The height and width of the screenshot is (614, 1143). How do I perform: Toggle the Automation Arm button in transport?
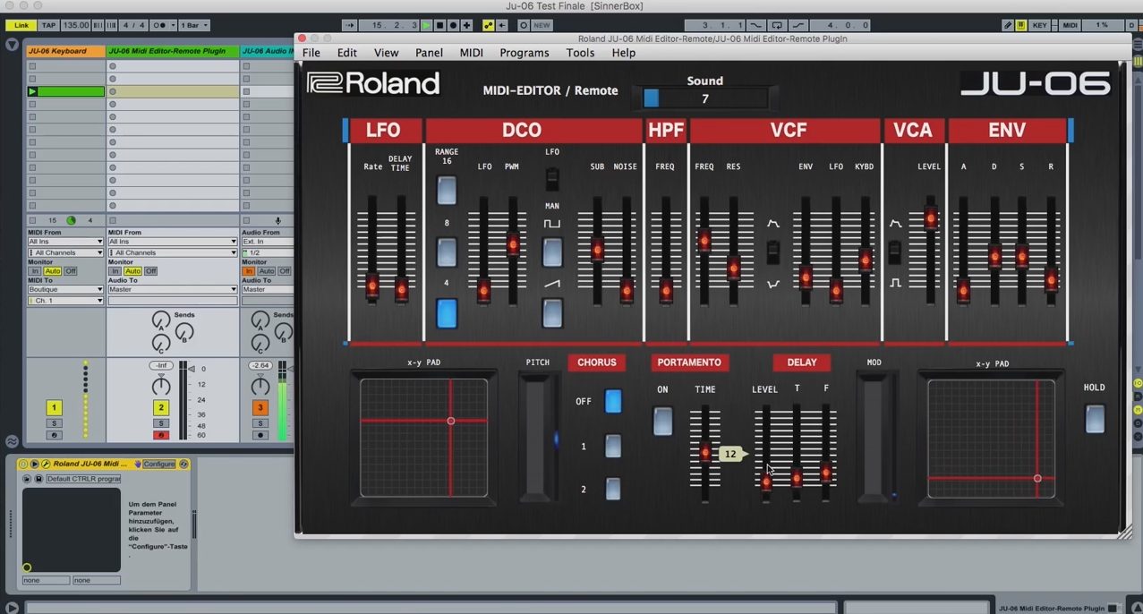click(x=489, y=25)
